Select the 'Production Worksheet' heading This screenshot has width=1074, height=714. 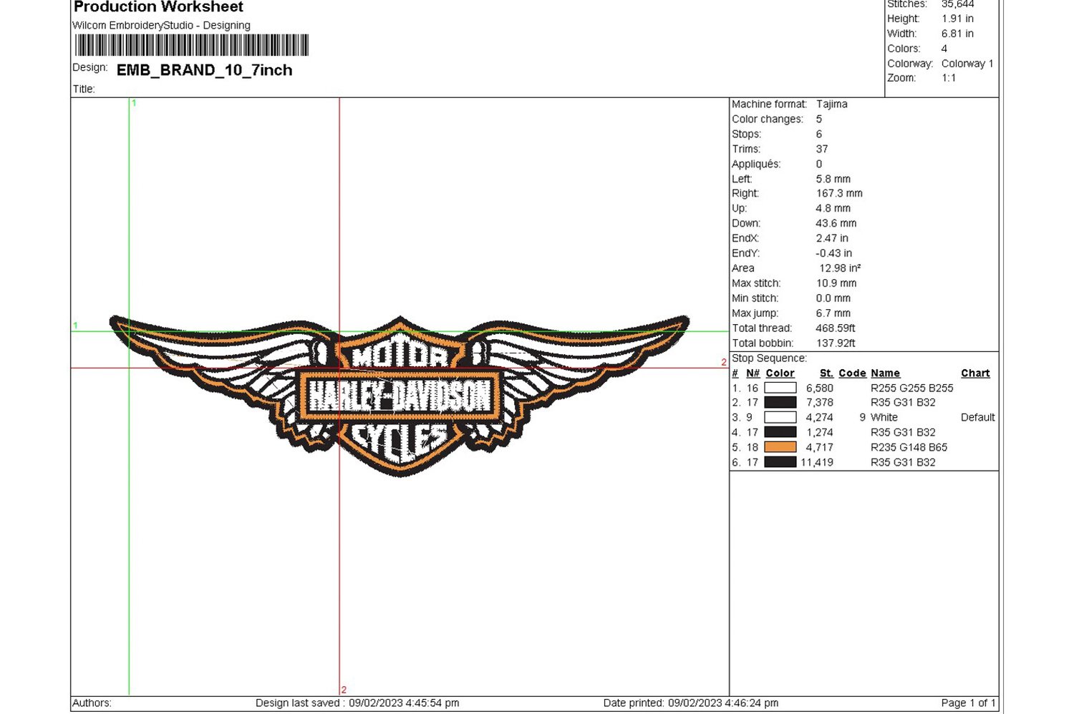point(158,7)
